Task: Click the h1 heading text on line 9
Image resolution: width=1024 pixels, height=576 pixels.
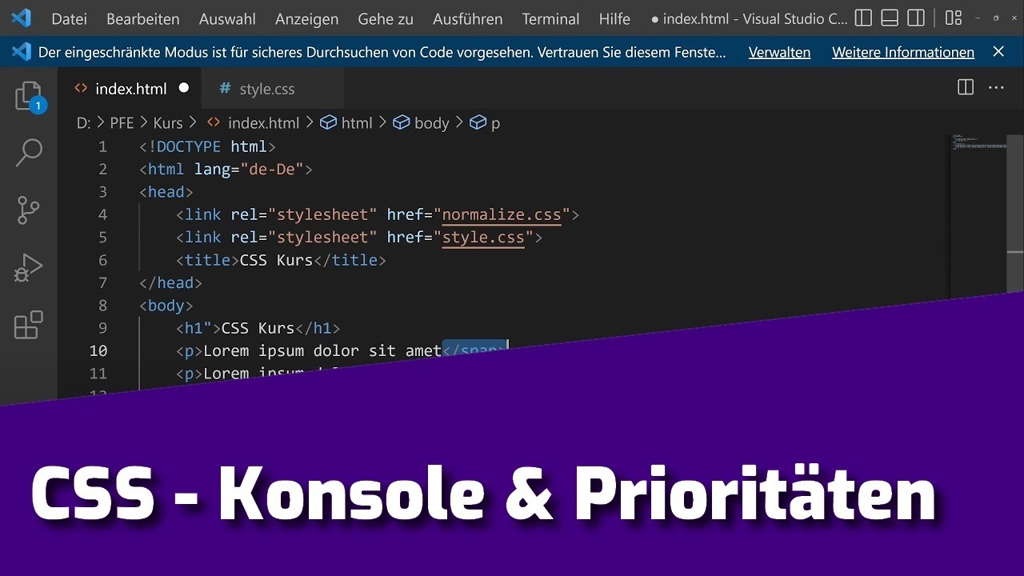Action: point(258,328)
